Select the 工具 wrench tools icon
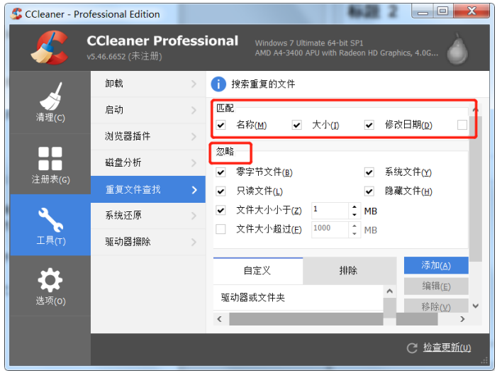The height and width of the screenshot is (373, 497). (50, 226)
